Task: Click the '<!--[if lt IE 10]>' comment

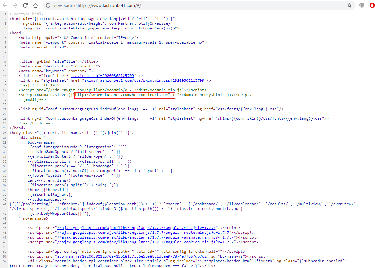Action: (39, 85)
